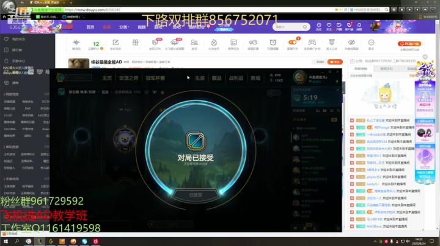
Task: Open the 关注 heart icon in Douyu header
Action: [x=329, y=26]
